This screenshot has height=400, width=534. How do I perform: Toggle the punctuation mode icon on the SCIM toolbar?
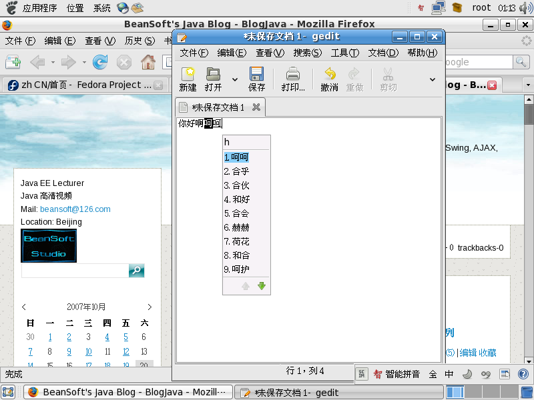(x=486, y=375)
